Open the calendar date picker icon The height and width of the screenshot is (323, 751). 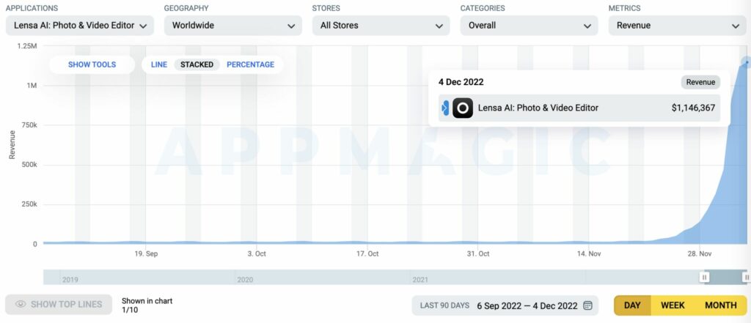[x=587, y=305]
